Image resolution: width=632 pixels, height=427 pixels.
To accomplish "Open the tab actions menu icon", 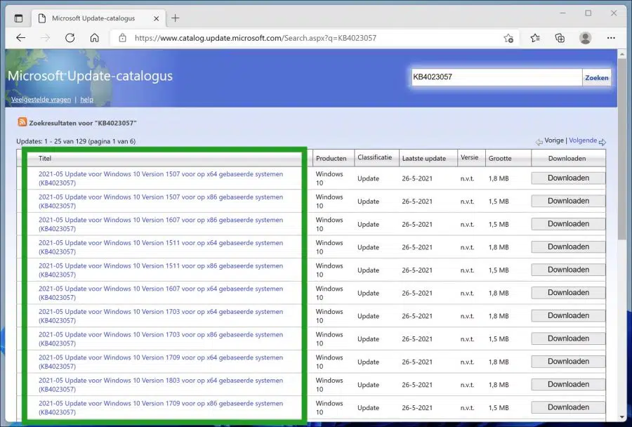I will pyautogui.click(x=18, y=18).
